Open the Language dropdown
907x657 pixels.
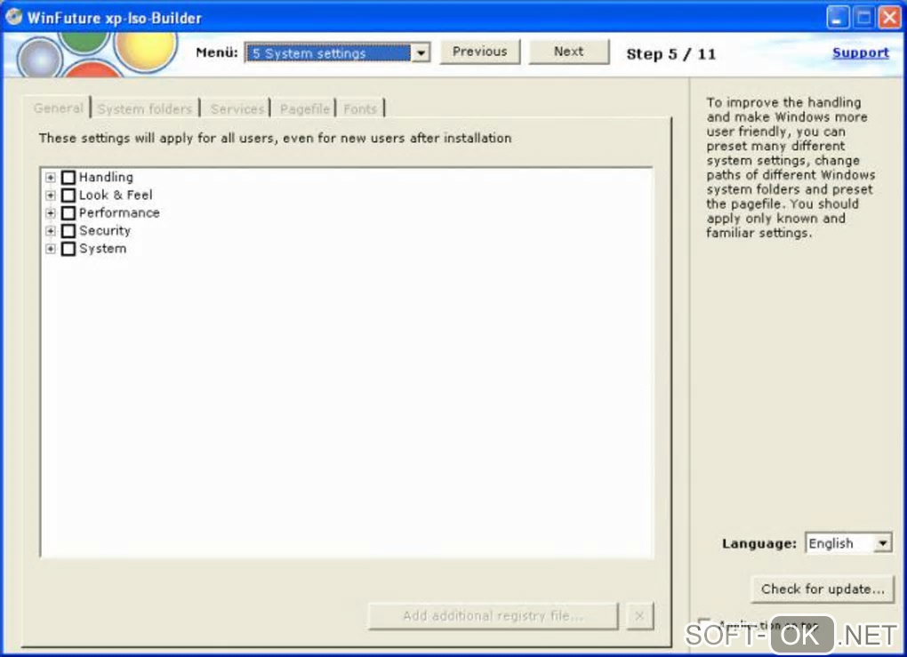click(x=882, y=543)
